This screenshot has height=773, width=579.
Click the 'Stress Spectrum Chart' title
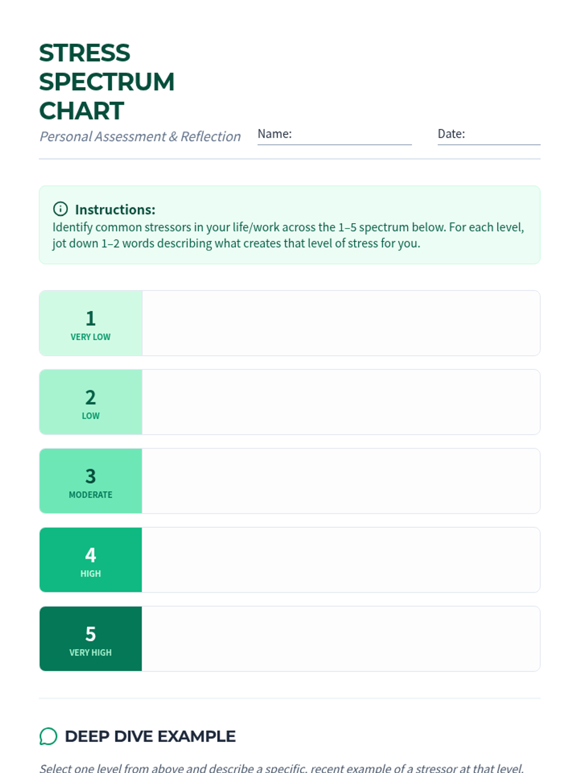click(x=107, y=82)
